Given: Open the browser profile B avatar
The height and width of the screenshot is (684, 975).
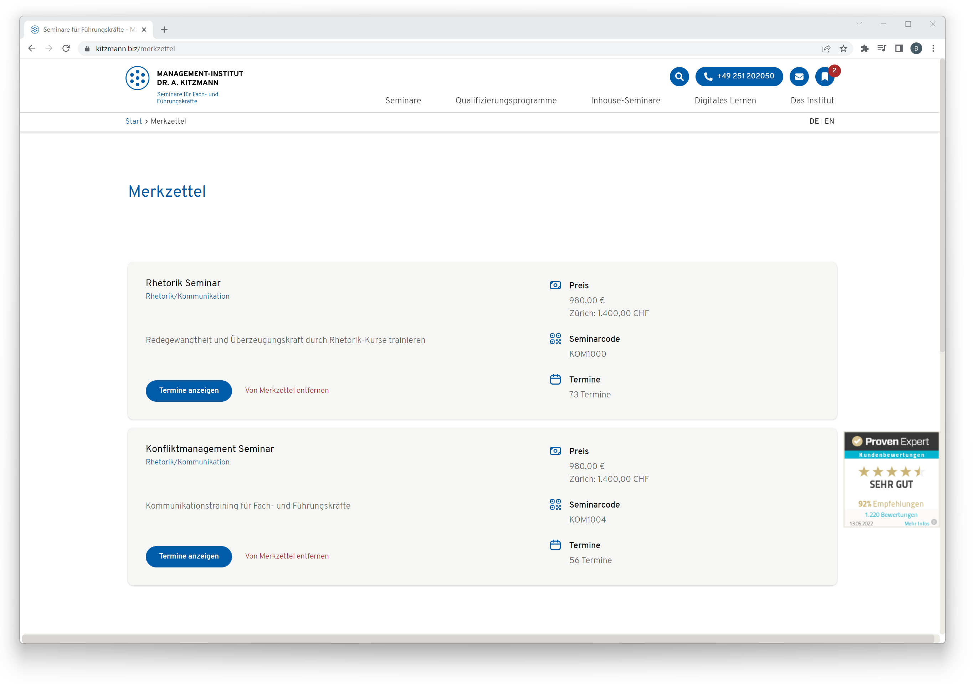Looking at the screenshot, I should point(916,49).
